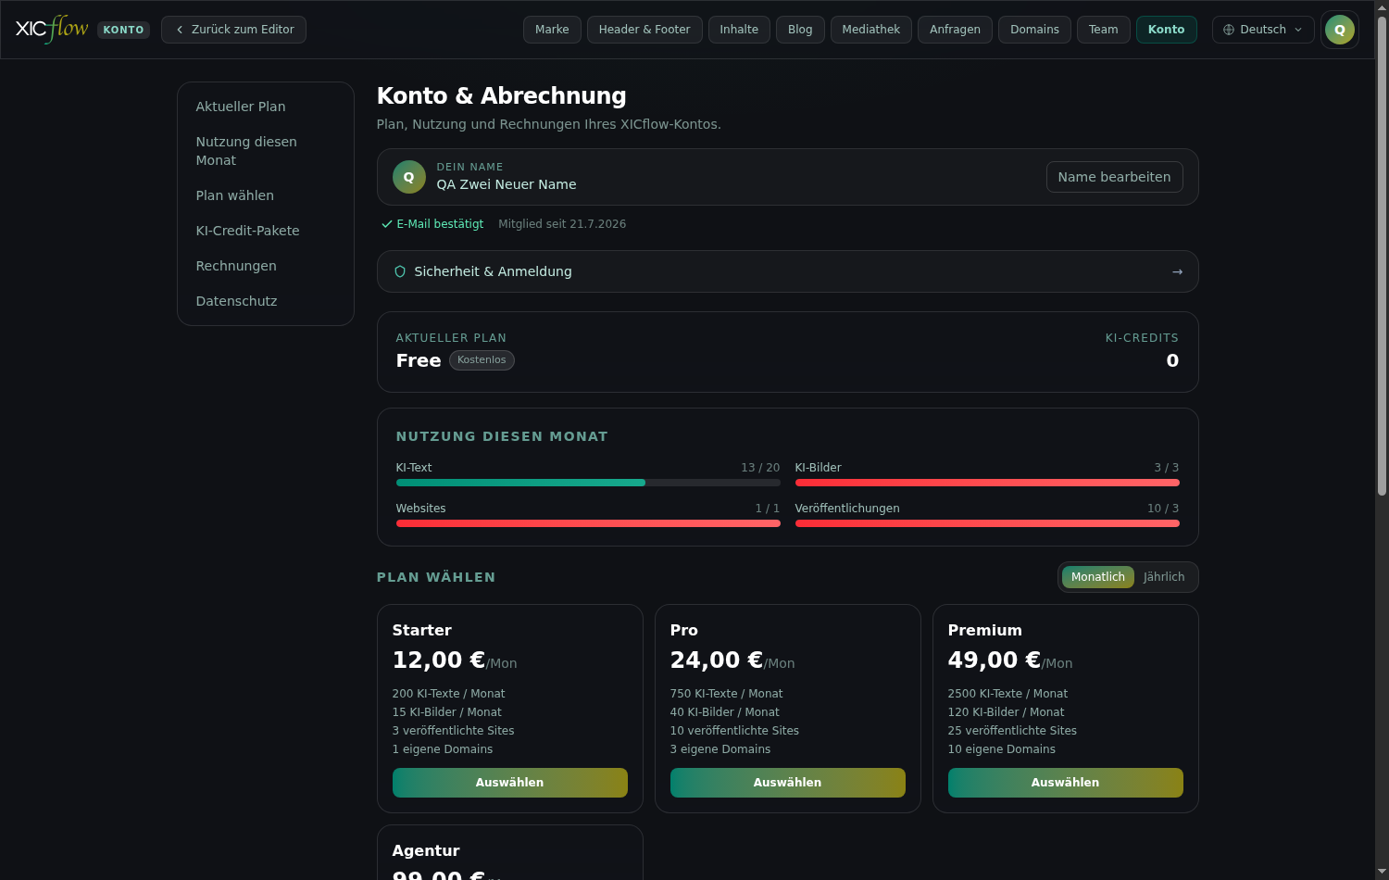Choose the Premium plan Auswählen button
This screenshot has width=1389, height=880.
coord(1065,783)
